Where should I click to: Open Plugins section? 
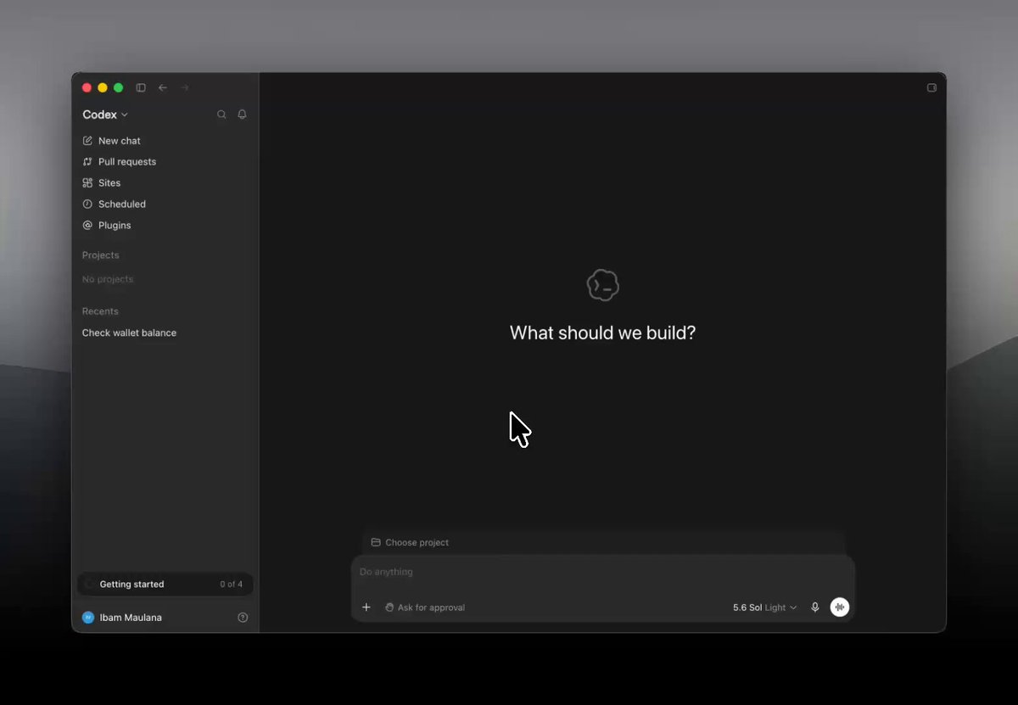(x=165, y=226)
